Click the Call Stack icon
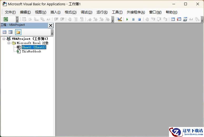Screen dimensions: 204x137 pos(197,19)
